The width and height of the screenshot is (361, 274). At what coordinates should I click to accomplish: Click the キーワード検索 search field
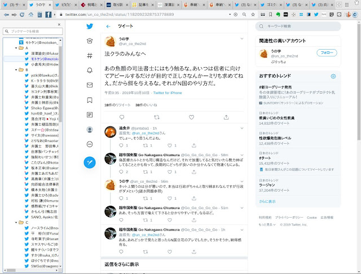click(298, 26)
